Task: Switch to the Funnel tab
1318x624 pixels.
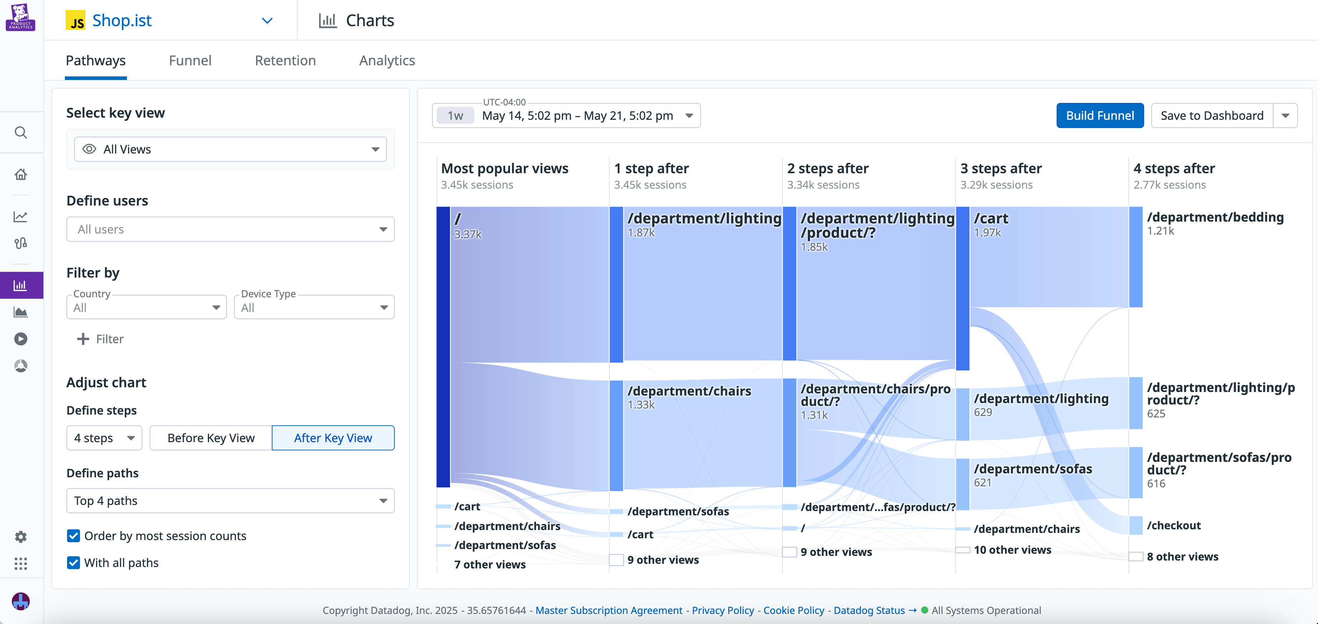Action: (190, 60)
